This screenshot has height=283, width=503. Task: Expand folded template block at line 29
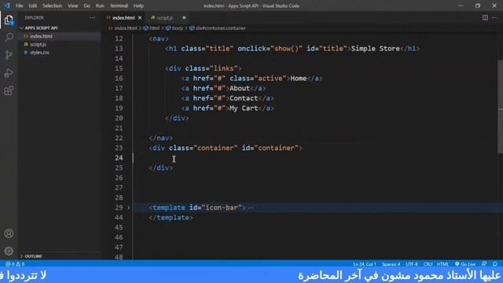click(x=129, y=208)
